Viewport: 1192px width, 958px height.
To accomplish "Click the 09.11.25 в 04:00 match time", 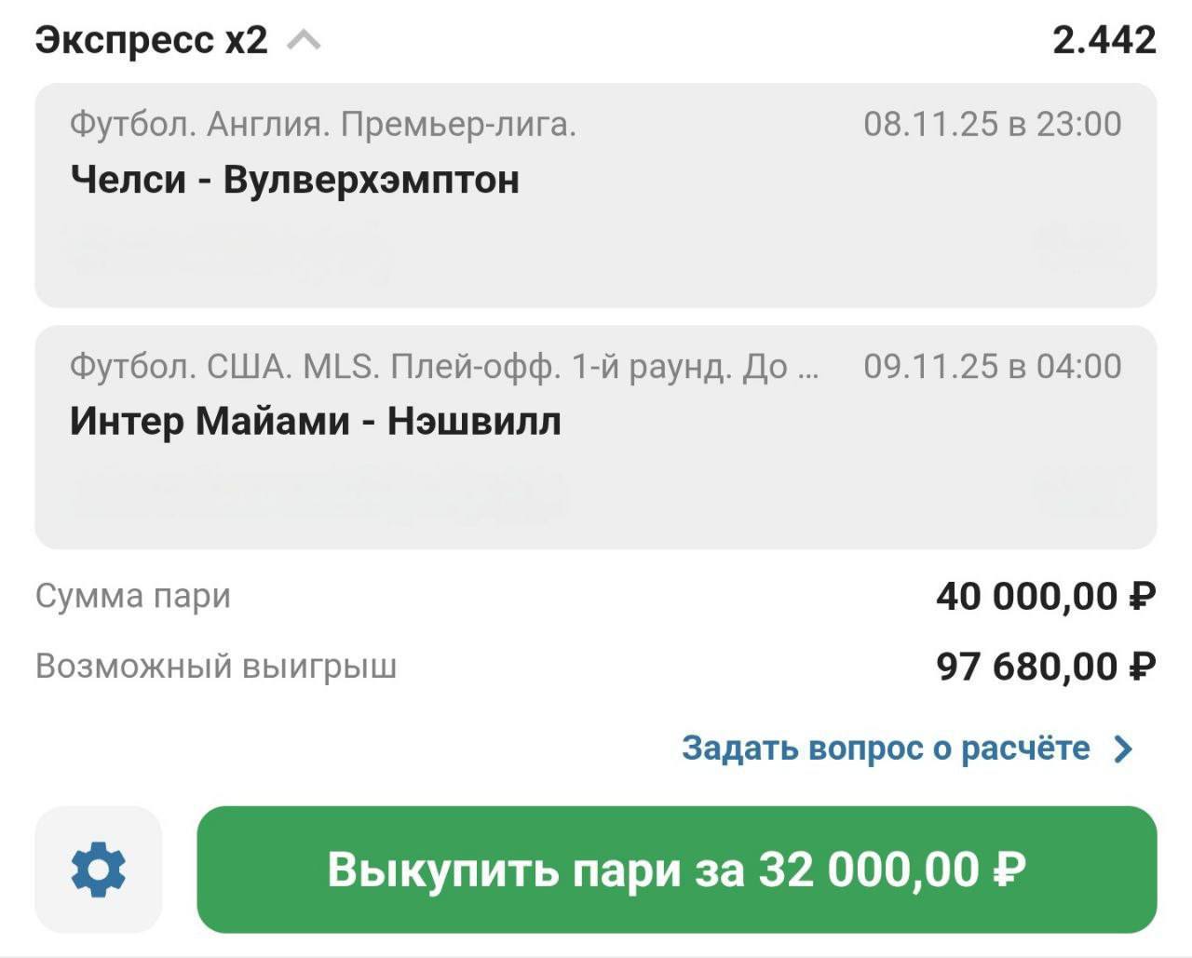I will click(992, 367).
